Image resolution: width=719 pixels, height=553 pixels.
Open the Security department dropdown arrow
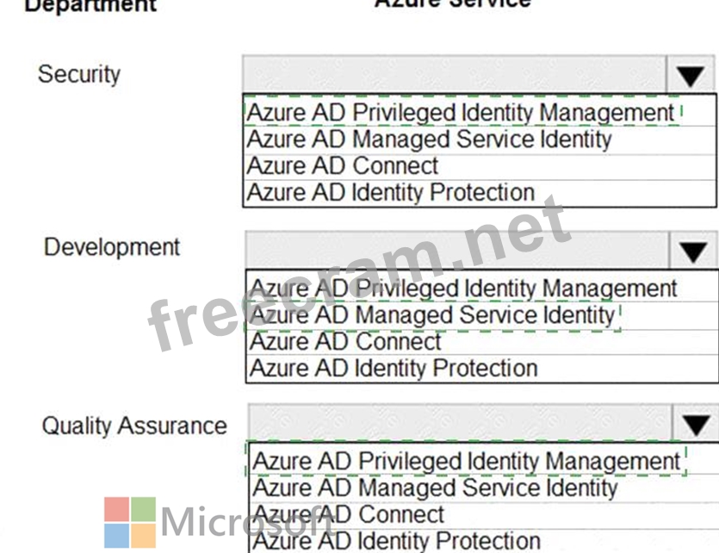(691, 76)
